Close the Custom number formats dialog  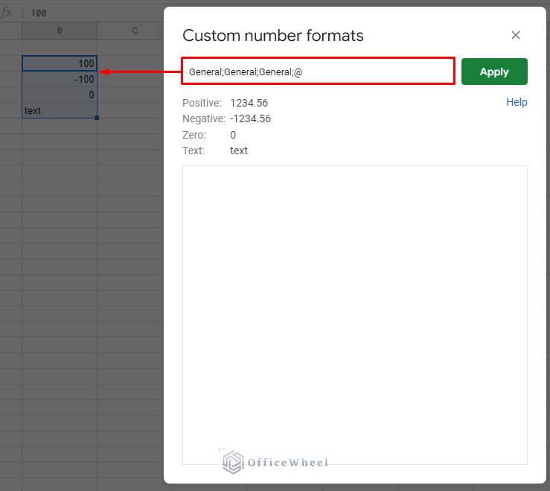click(x=516, y=35)
